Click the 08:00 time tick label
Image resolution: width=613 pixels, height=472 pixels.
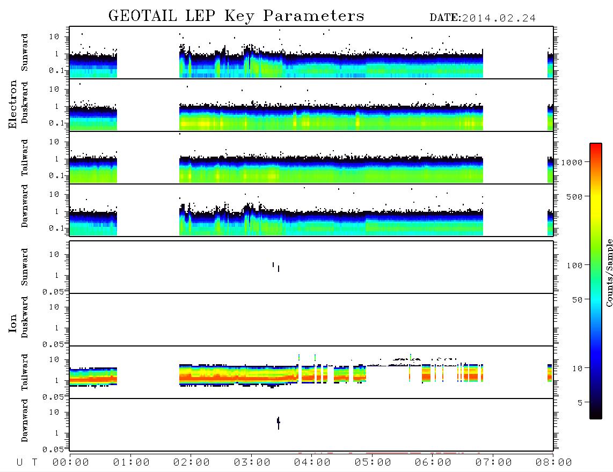[553, 462]
